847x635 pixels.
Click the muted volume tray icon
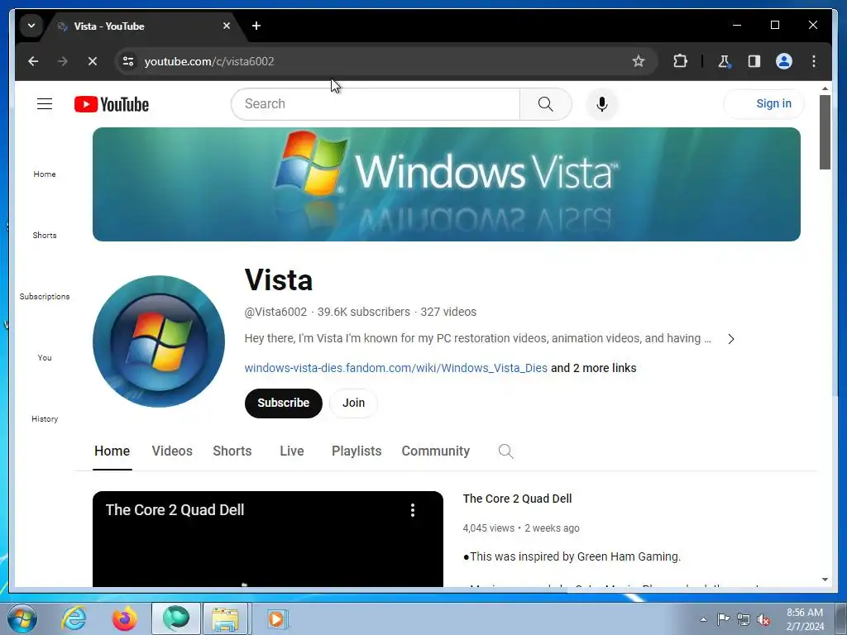[763, 620]
